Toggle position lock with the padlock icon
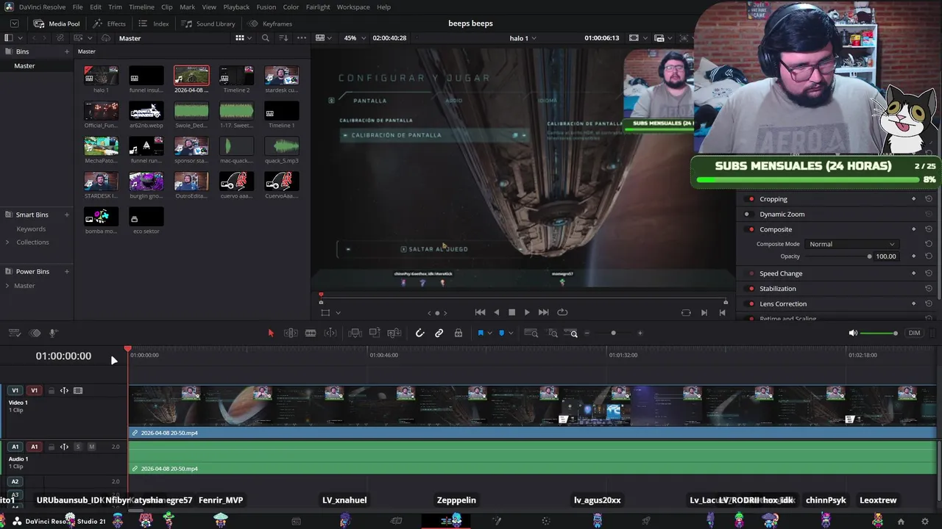Screen dimensions: 942x529 458,333
